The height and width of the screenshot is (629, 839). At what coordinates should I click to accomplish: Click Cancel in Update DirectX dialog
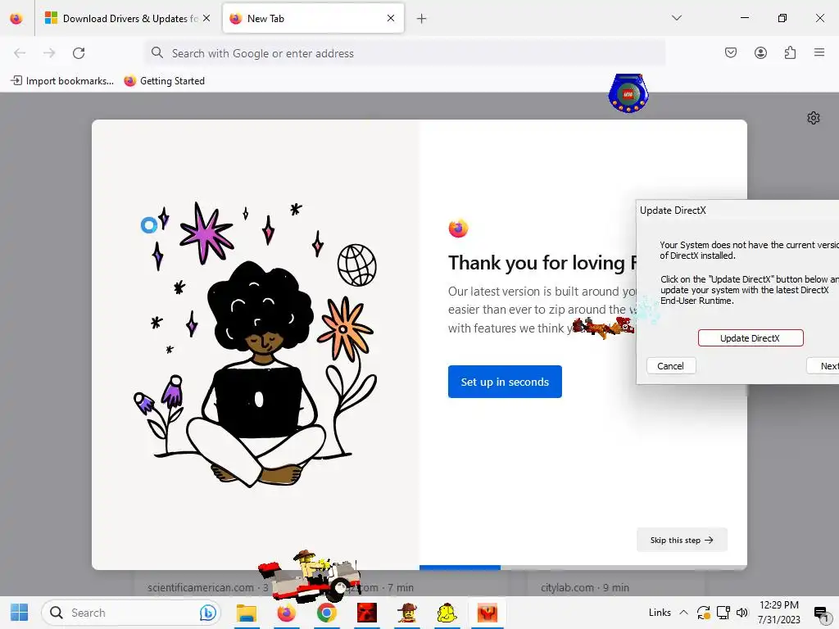click(x=670, y=366)
